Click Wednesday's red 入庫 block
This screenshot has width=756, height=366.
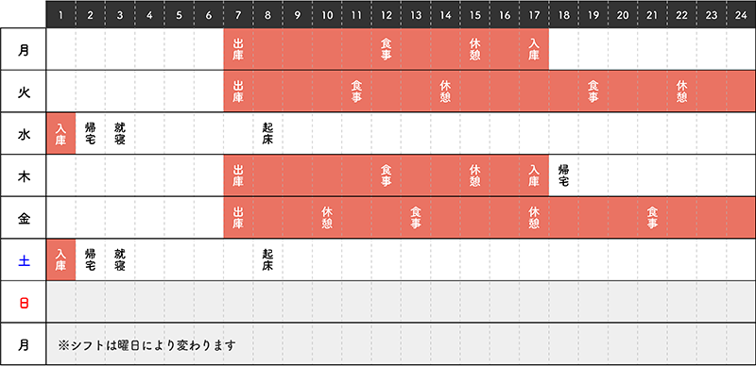(60, 133)
